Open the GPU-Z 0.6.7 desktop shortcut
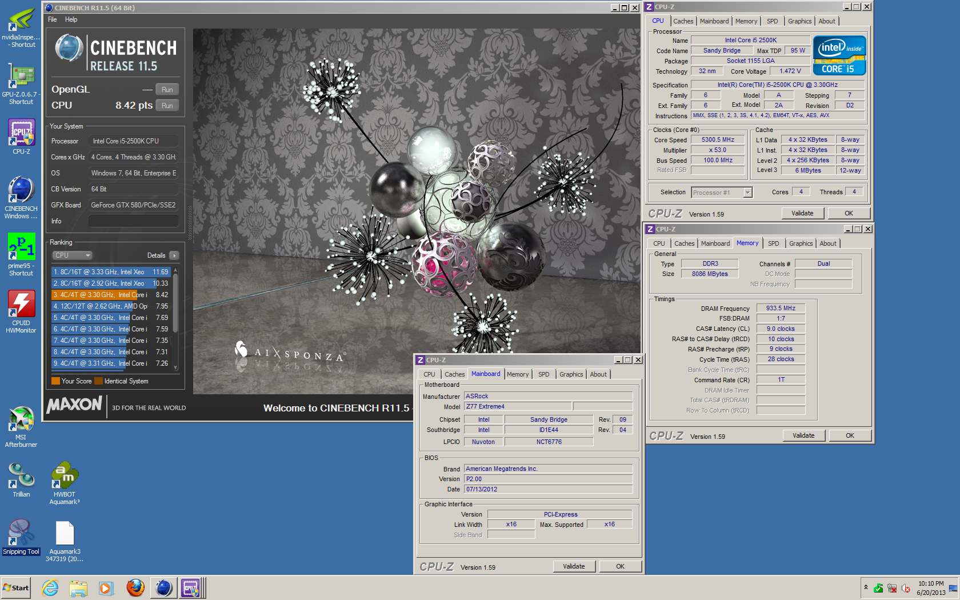This screenshot has width=960, height=600. coord(21,84)
